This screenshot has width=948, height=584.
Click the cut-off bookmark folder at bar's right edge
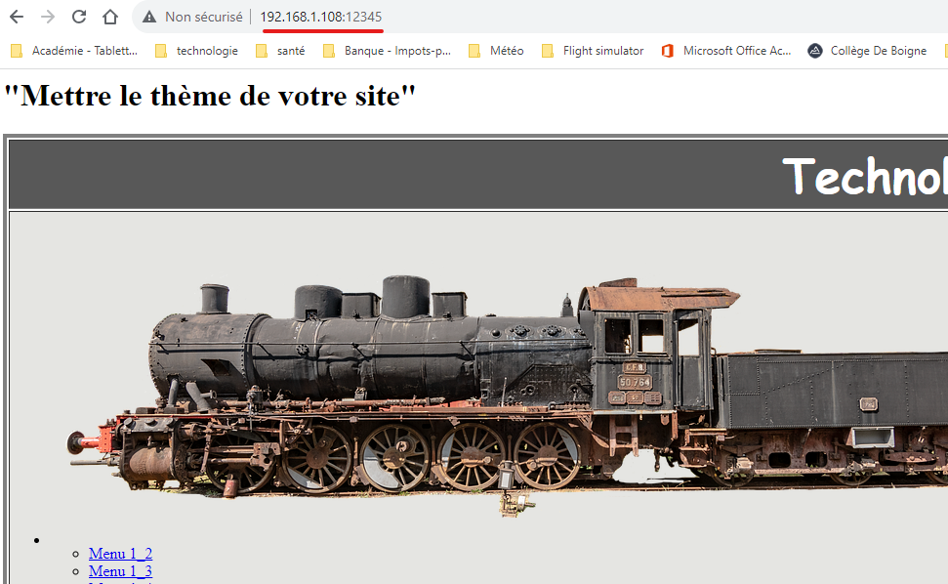coord(943,51)
